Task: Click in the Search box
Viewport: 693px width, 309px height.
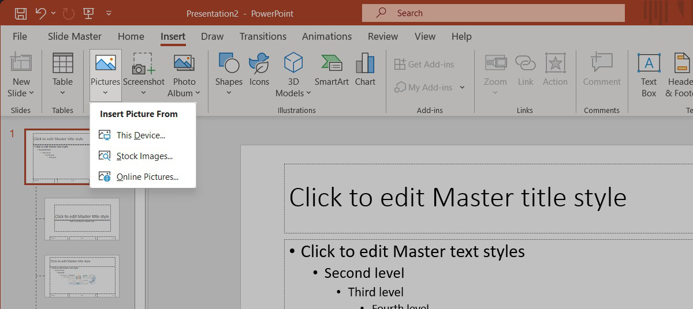Action: 493,13
